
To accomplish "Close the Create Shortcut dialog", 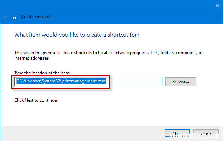I will point(217,5).
